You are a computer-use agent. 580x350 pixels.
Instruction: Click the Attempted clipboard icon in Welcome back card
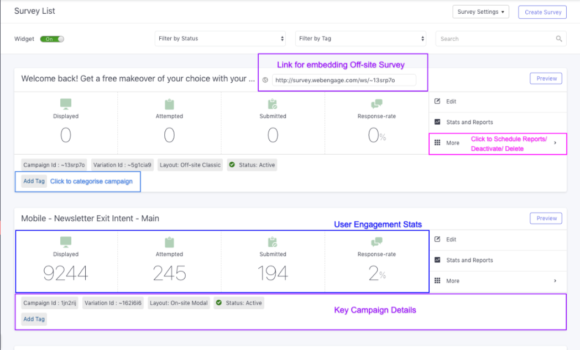(x=169, y=104)
